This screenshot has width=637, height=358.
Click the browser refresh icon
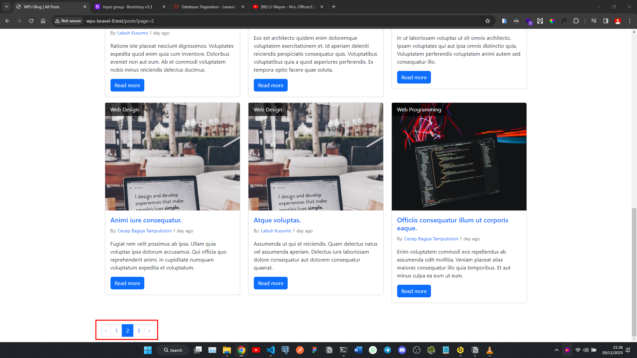click(31, 21)
